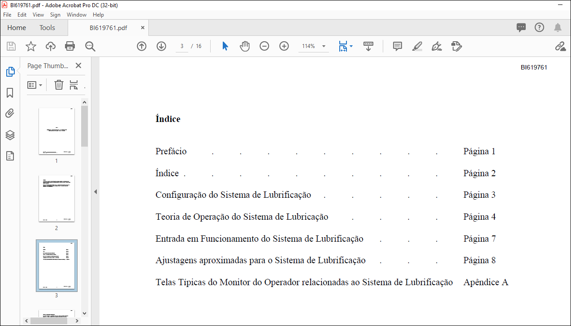Open Page Thumbnails sidebar icon
Screen dimensions: 571x326
coord(10,71)
